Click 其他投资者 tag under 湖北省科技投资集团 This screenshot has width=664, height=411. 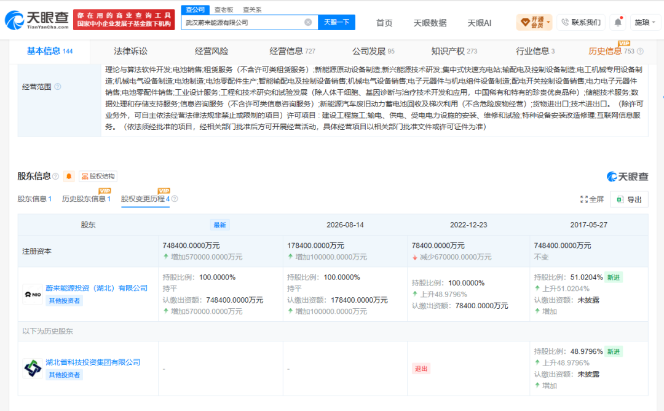[x=65, y=375]
